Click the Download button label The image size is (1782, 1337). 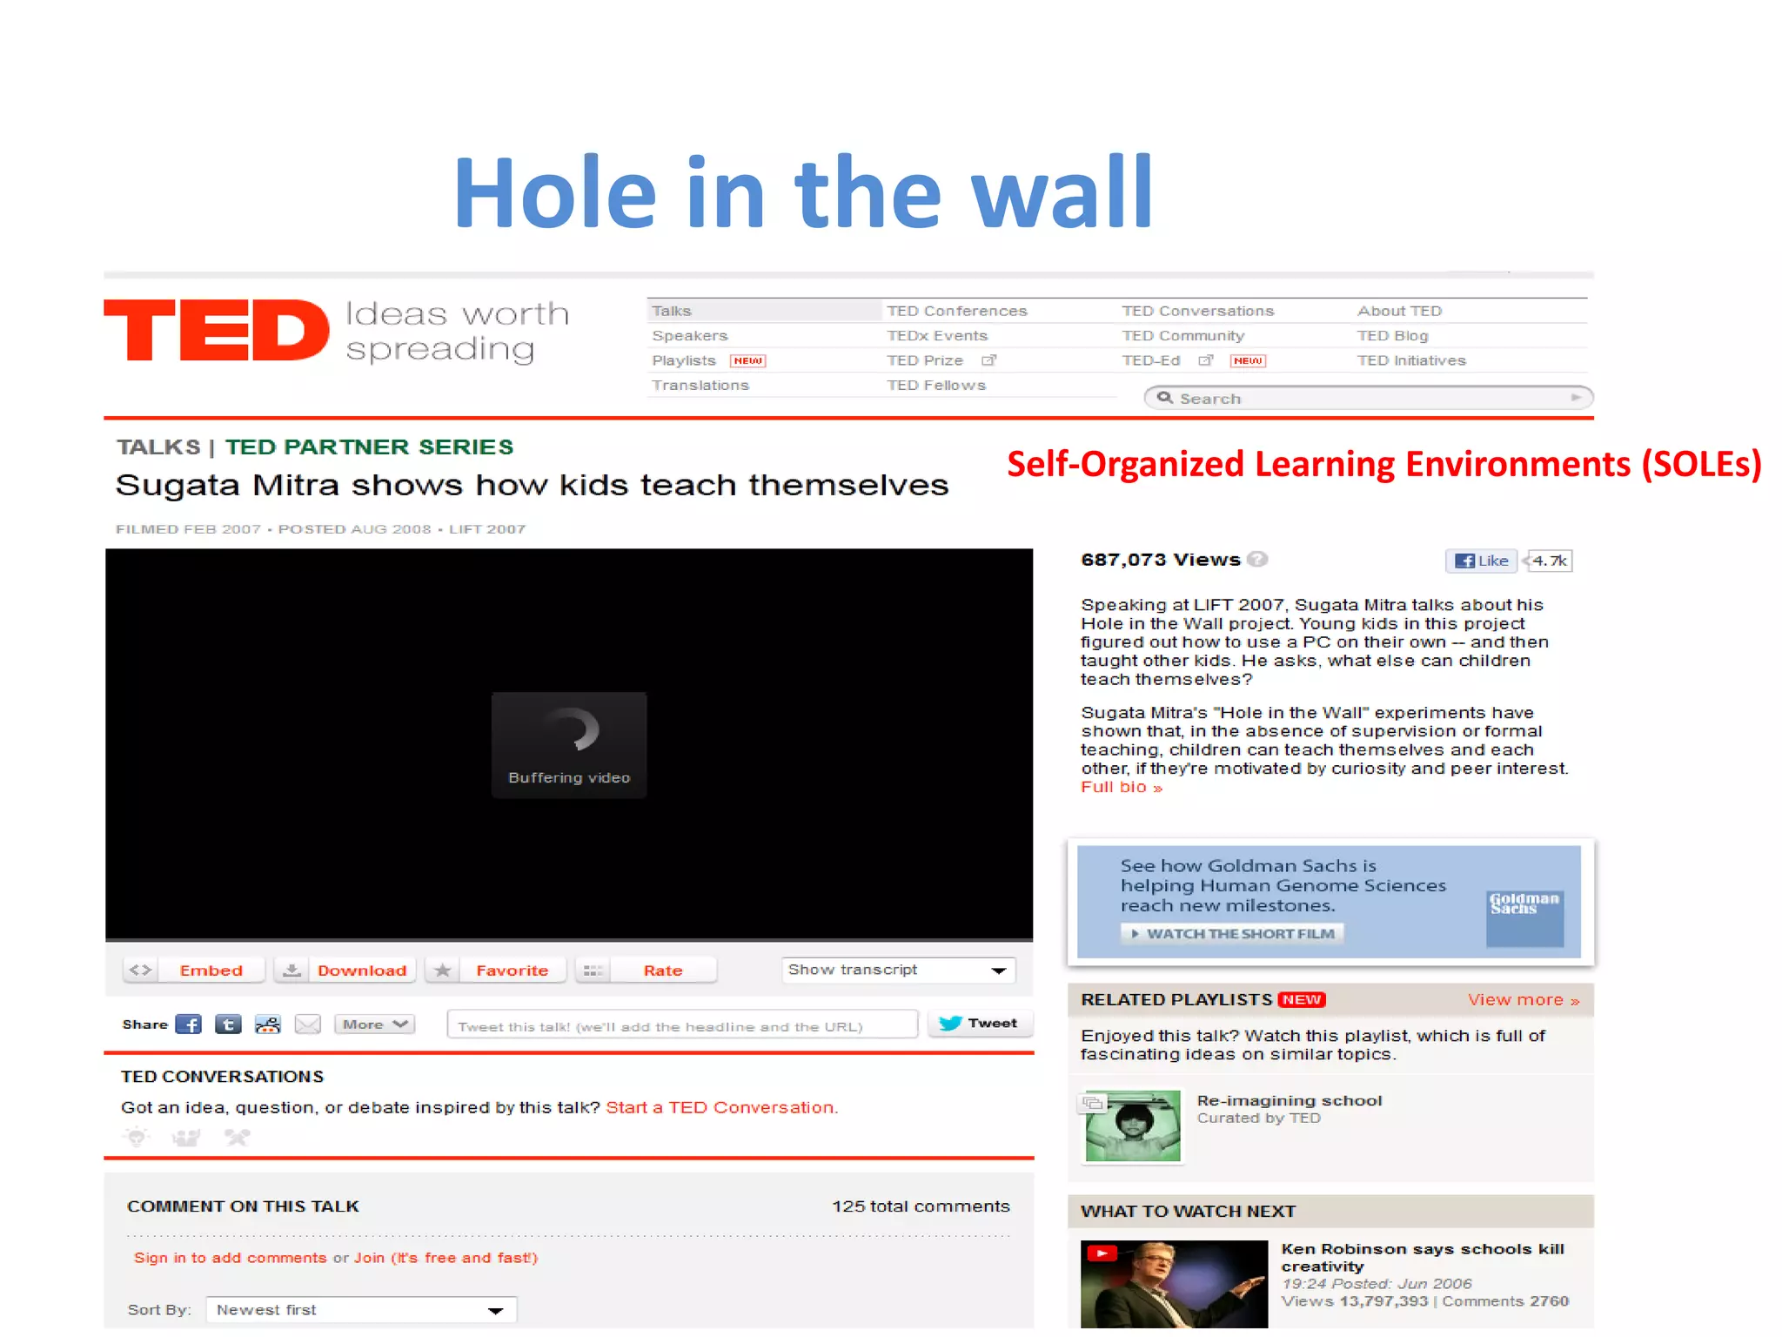coord(362,971)
